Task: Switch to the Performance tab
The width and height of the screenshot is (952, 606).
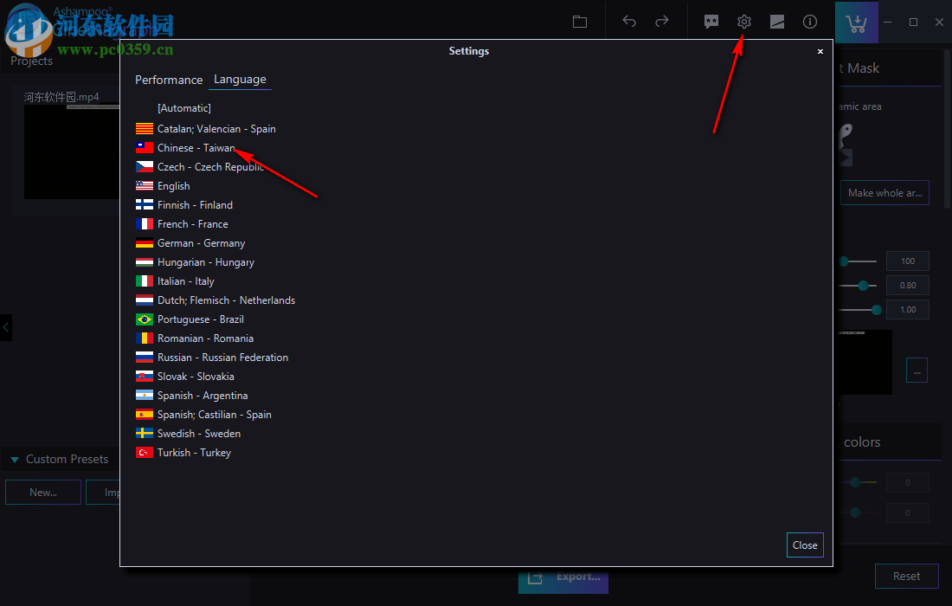Action: pos(169,81)
